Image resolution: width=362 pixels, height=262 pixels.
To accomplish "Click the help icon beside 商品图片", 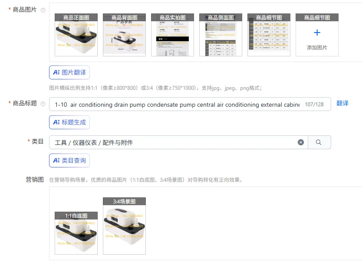I will click(43, 10).
